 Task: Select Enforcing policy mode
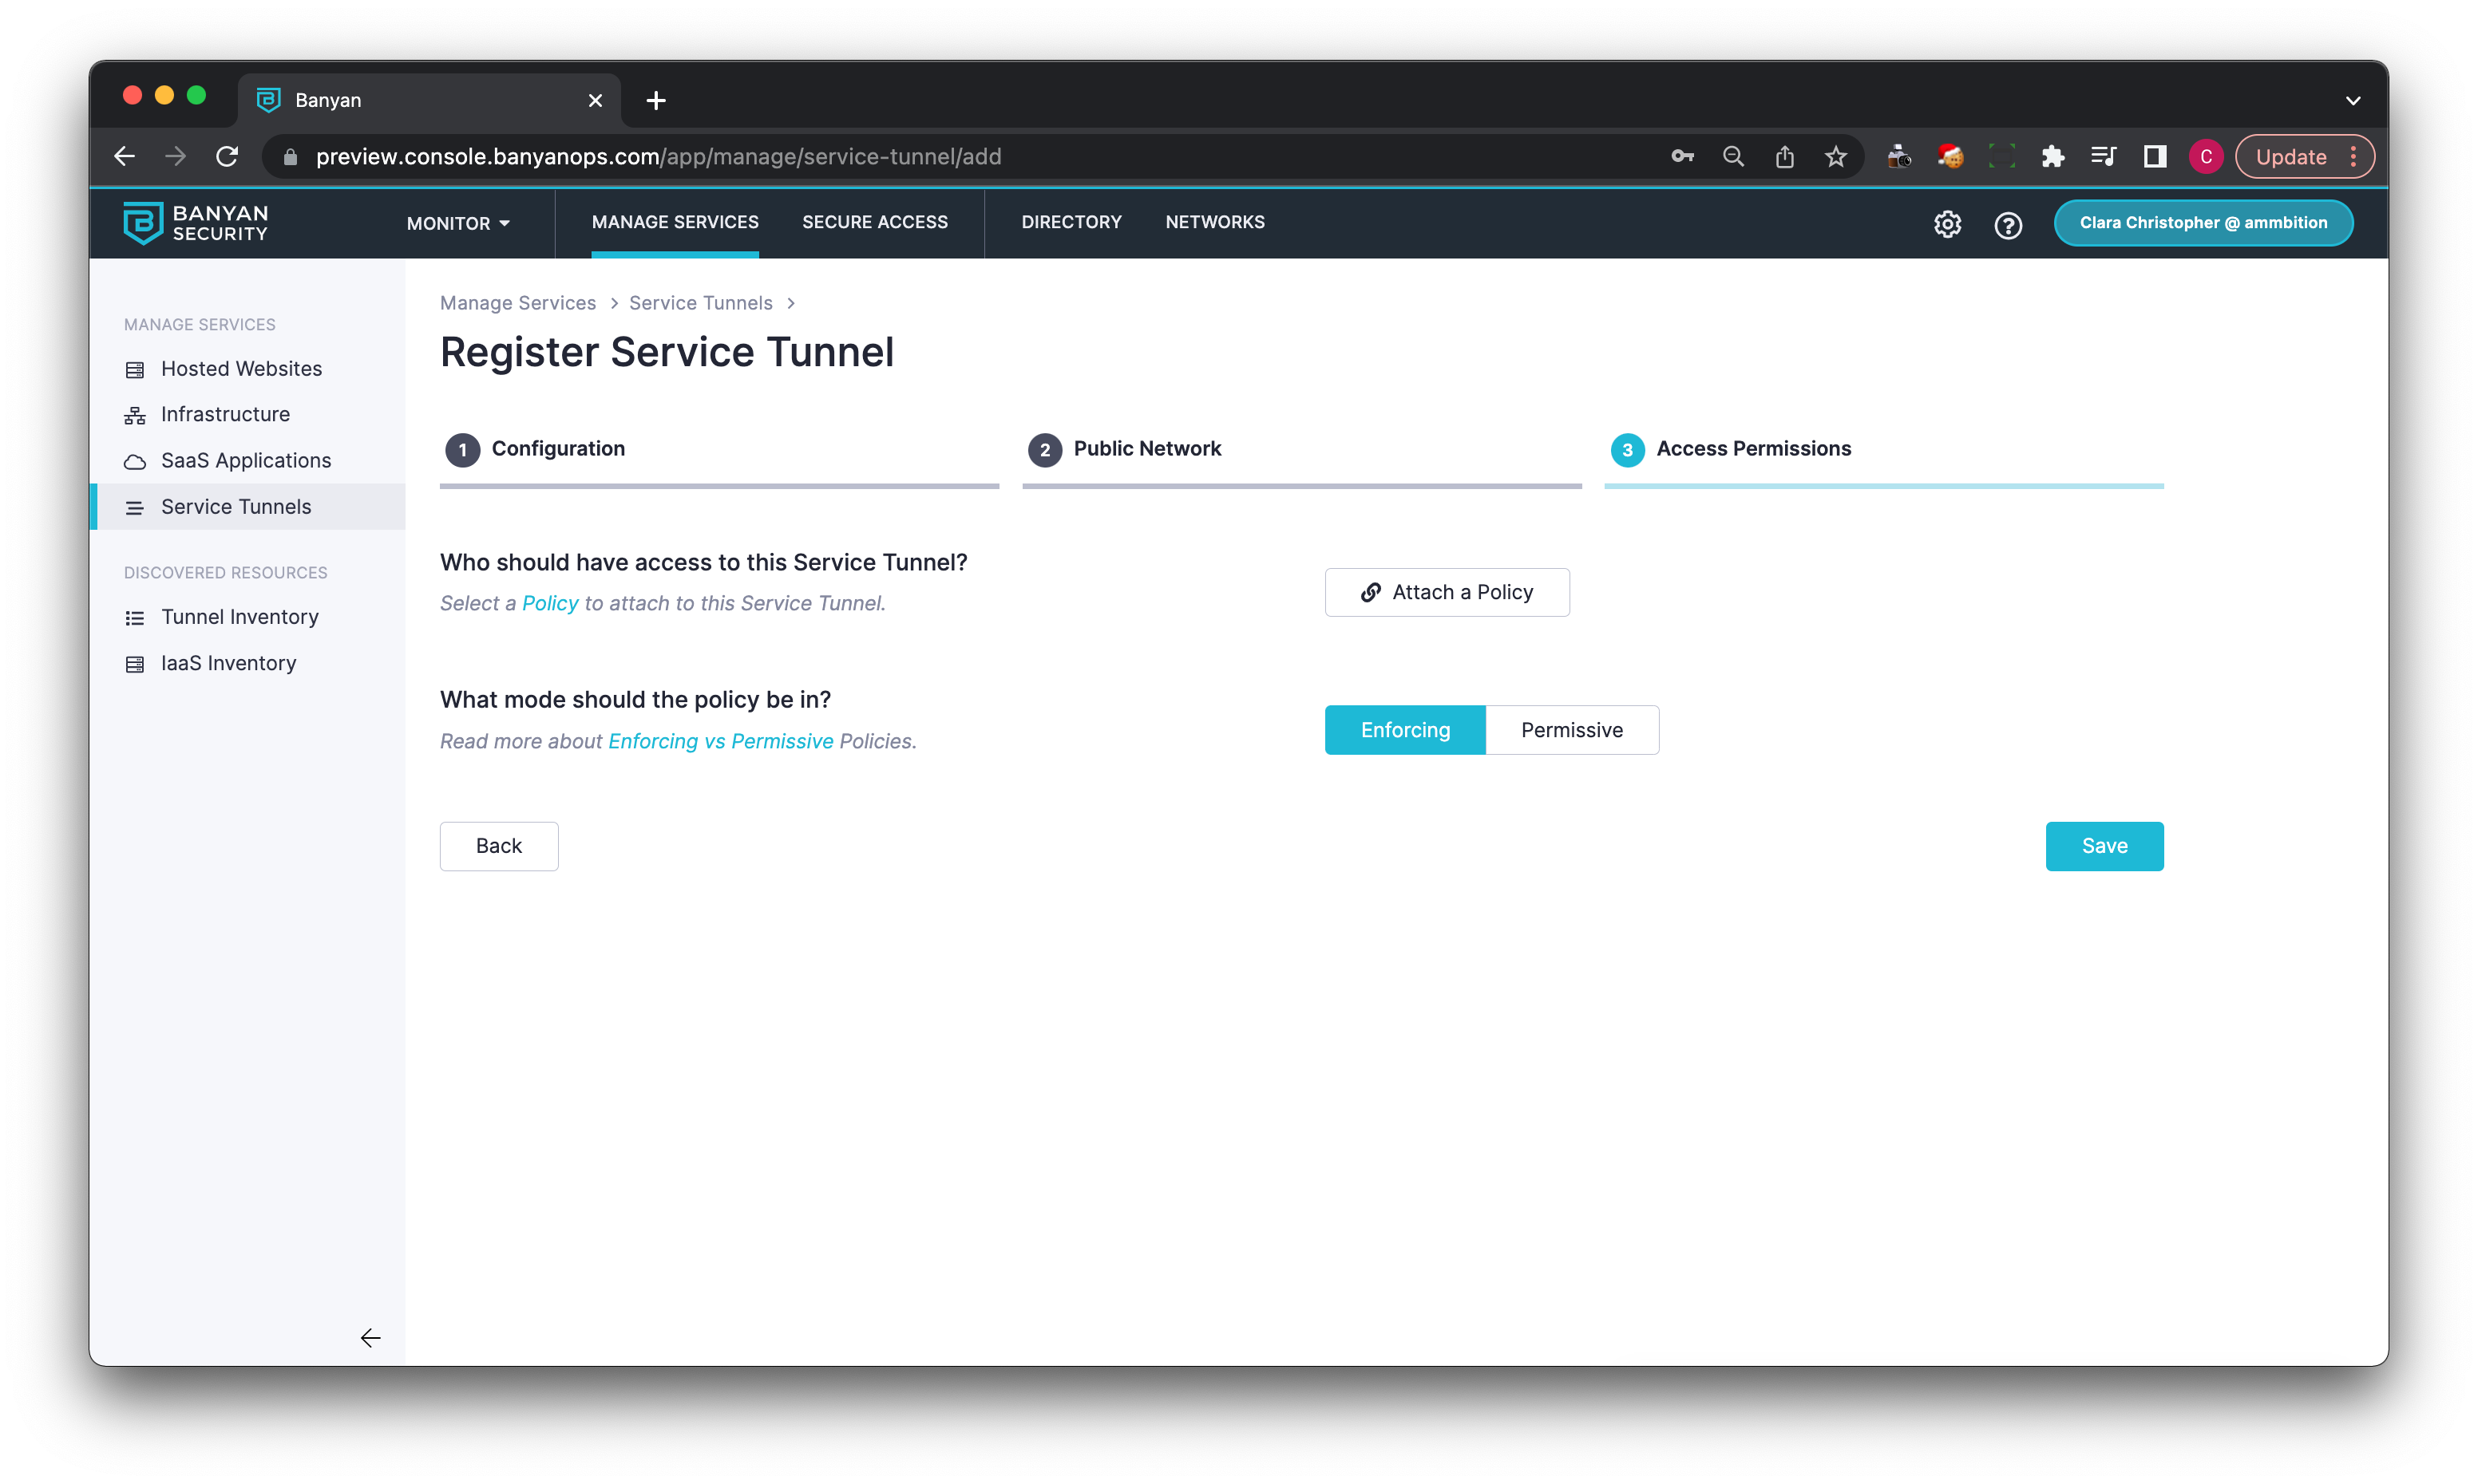tap(1404, 730)
